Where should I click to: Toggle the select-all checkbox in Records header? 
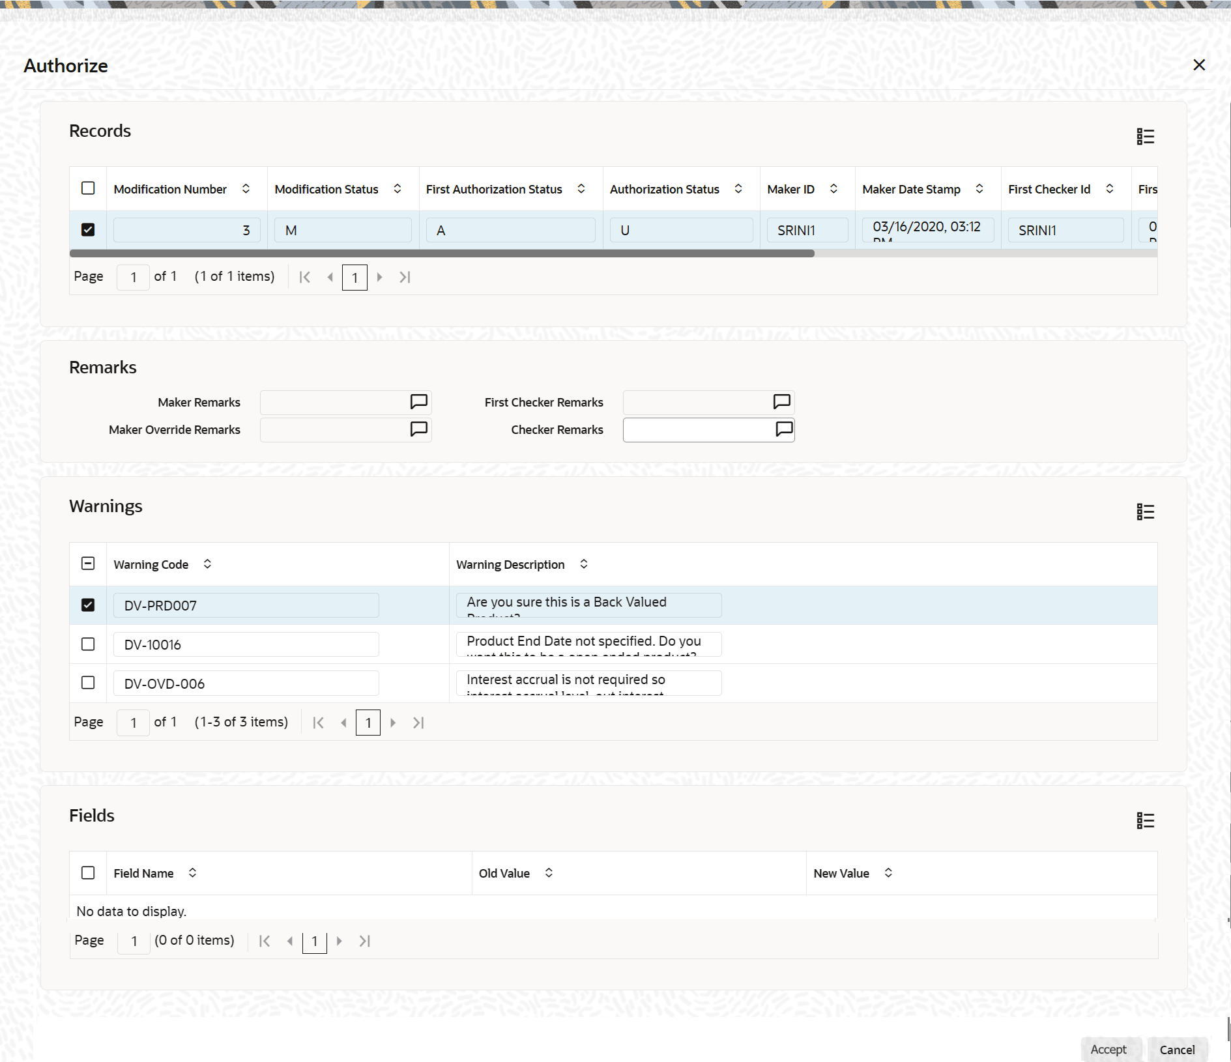pos(88,188)
